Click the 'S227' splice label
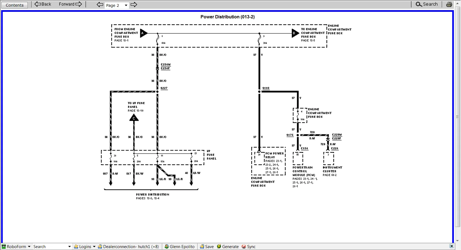The height and width of the screenshot is (250, 461). (x=164, y=88)
